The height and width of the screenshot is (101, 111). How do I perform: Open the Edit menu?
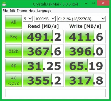(12, 11)
